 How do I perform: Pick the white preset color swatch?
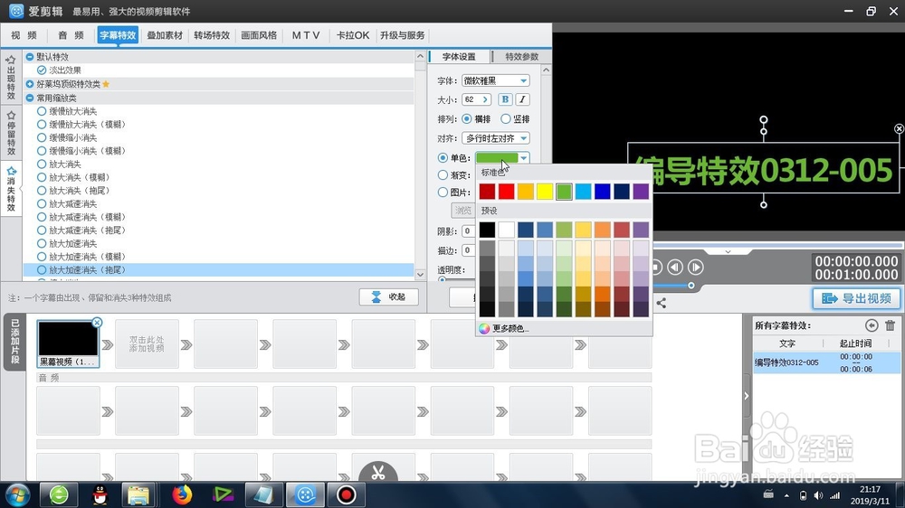(x=506, y=230)
